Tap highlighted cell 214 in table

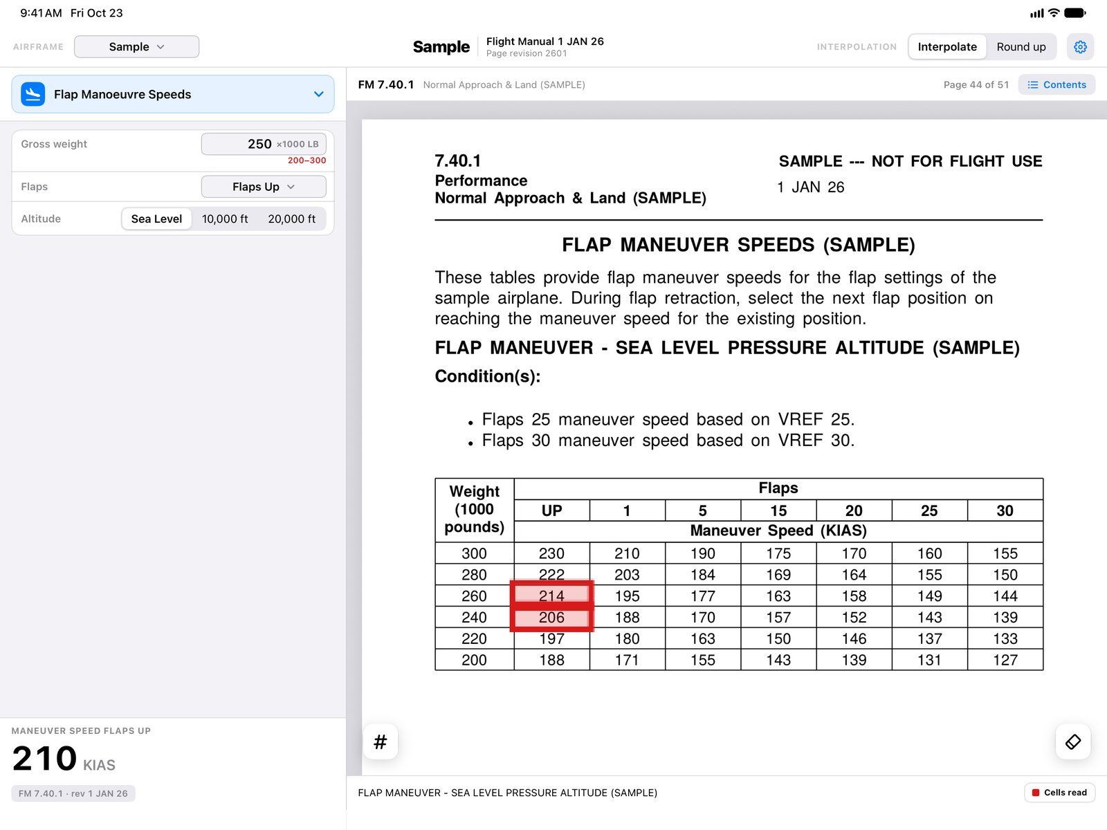click(551, 596)
